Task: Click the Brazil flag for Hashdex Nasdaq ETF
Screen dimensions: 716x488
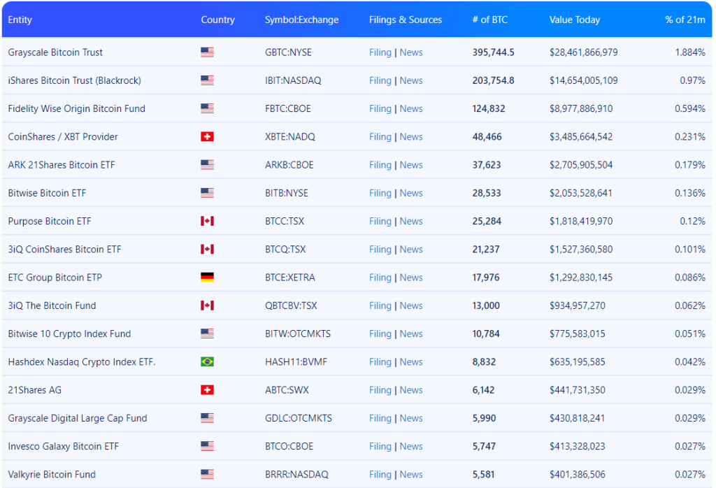Action: pyautogui.click(x=207, y=362)
